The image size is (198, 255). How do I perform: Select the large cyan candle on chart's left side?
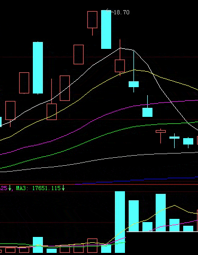[x=38, y=67]
